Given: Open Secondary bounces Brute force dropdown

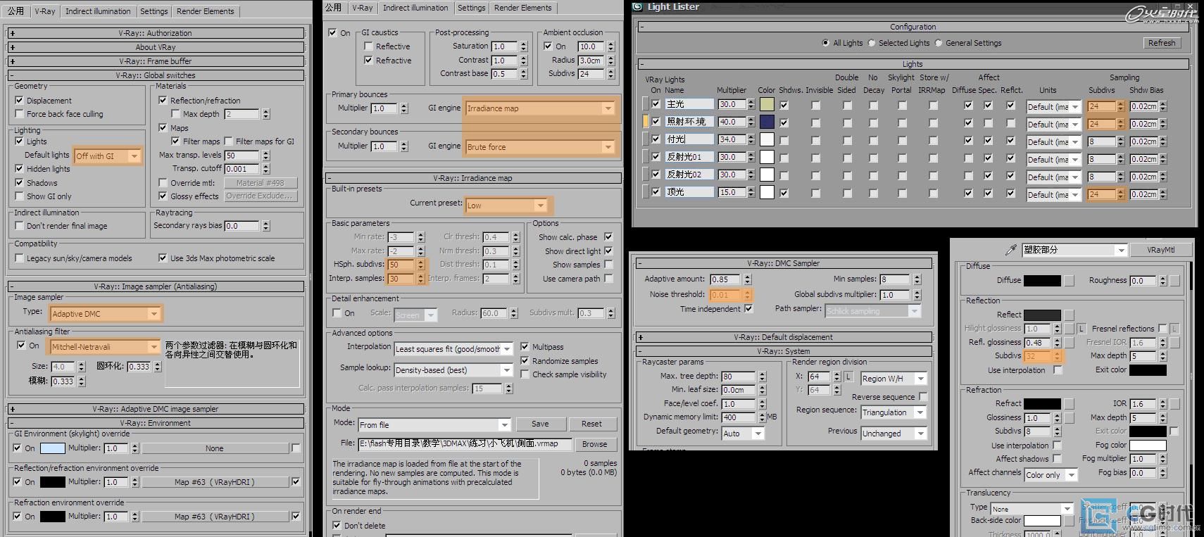Looking at the screenshot, I should click(x=540, y=147).
